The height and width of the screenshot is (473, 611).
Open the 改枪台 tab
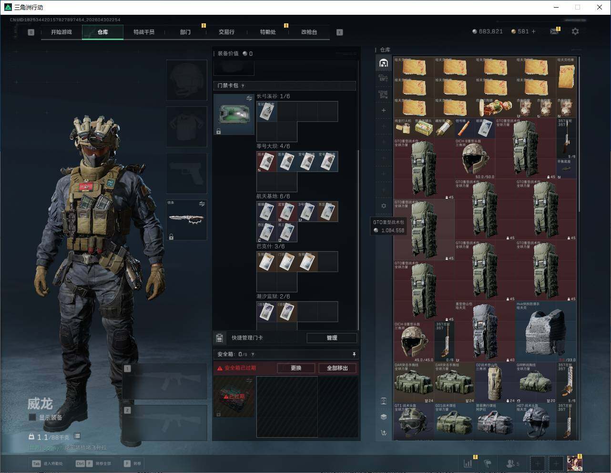coord(309,32)
